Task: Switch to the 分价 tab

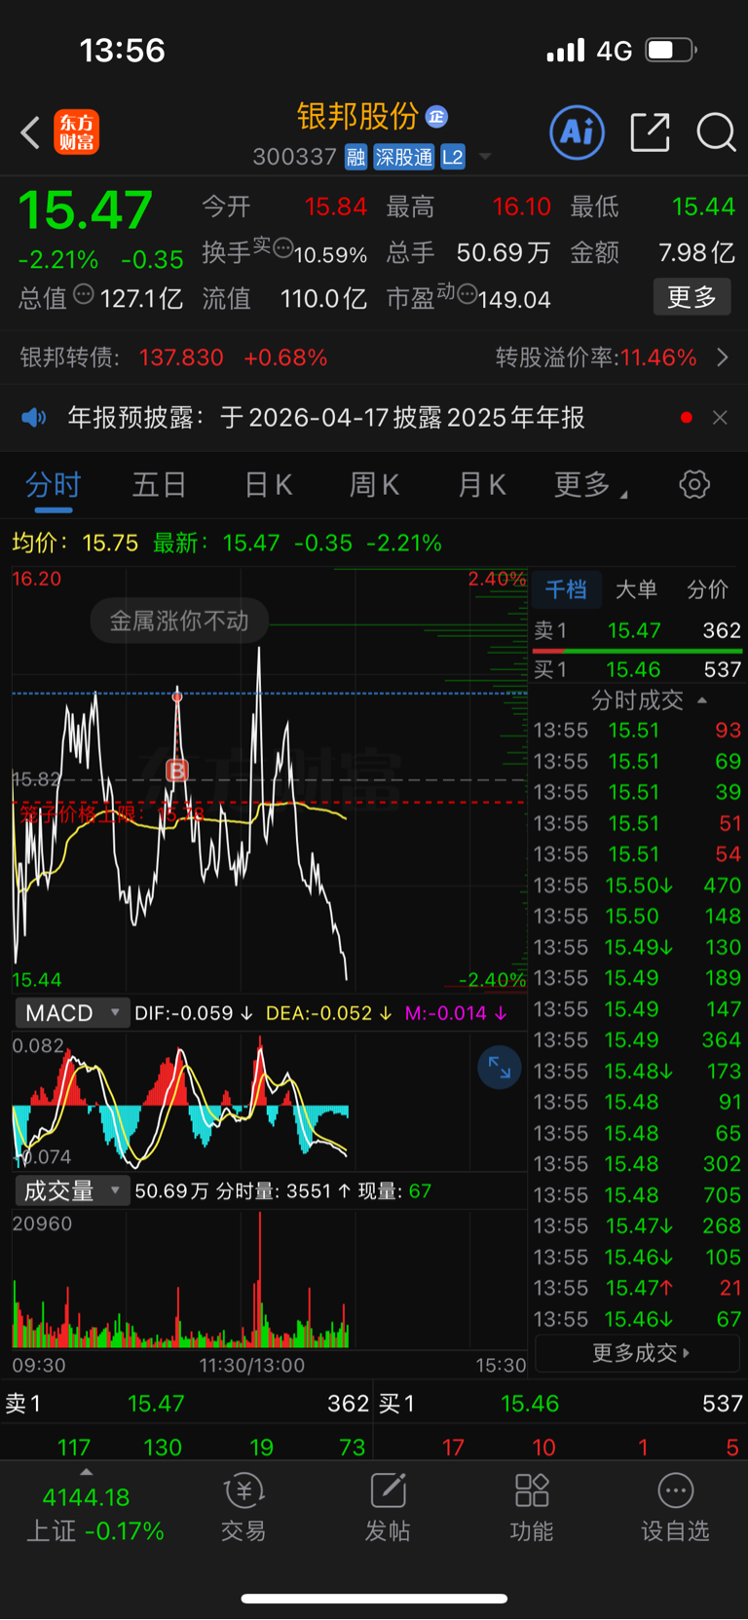Action: pos(708,589)
